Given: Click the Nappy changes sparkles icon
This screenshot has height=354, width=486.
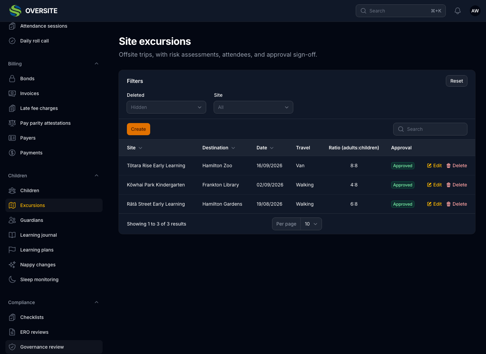Looking at the screenshot, I should point(12,265).
